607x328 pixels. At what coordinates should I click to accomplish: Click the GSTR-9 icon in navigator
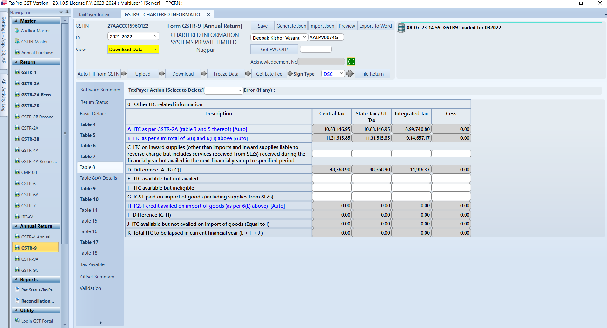tap(17, 248)
